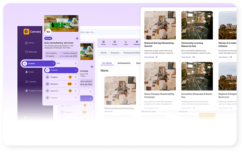This screenshot has width=243, height=152.
Task: Open the Innovation Showcase & Demo Day thumbnail
Action: 197,76
